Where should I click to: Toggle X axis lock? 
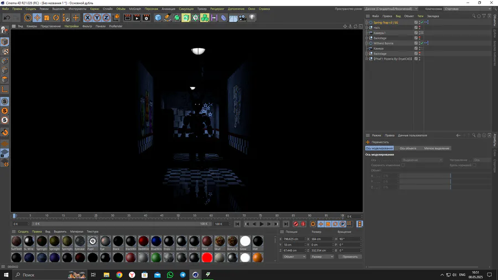coord(87,18)
